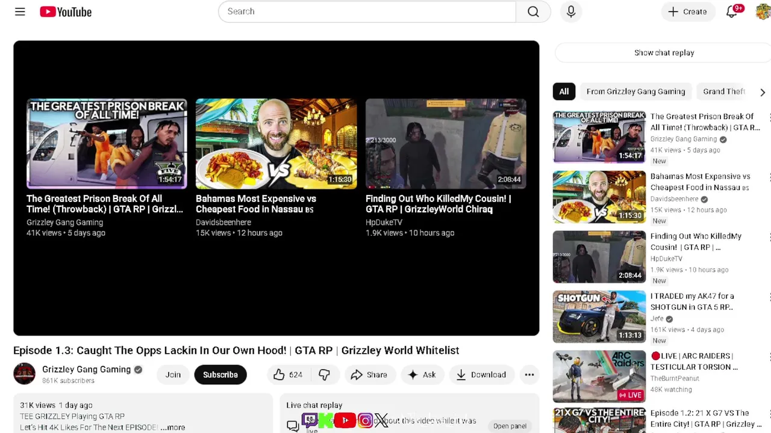
Task: Open sidebar HpDukeTV channel name
Action: [x=666, y=259]
